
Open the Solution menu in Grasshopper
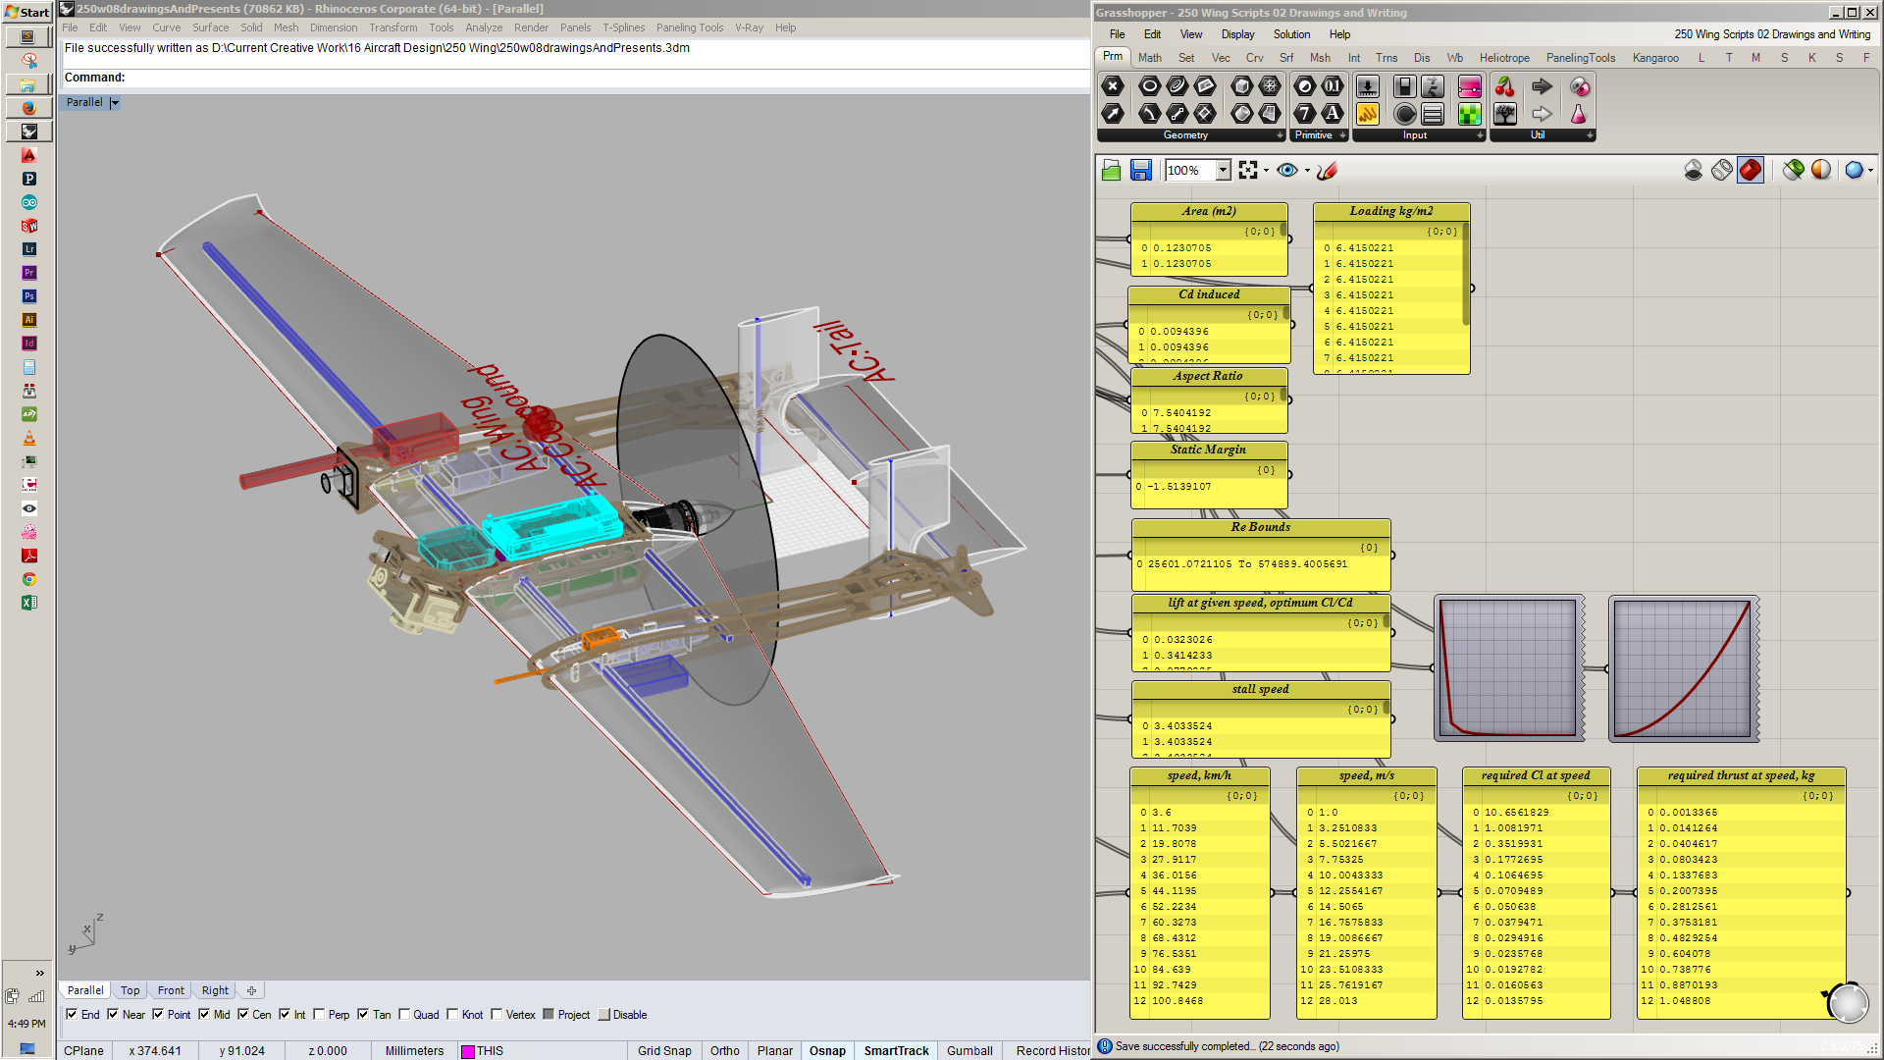[x=1291, y=34]
